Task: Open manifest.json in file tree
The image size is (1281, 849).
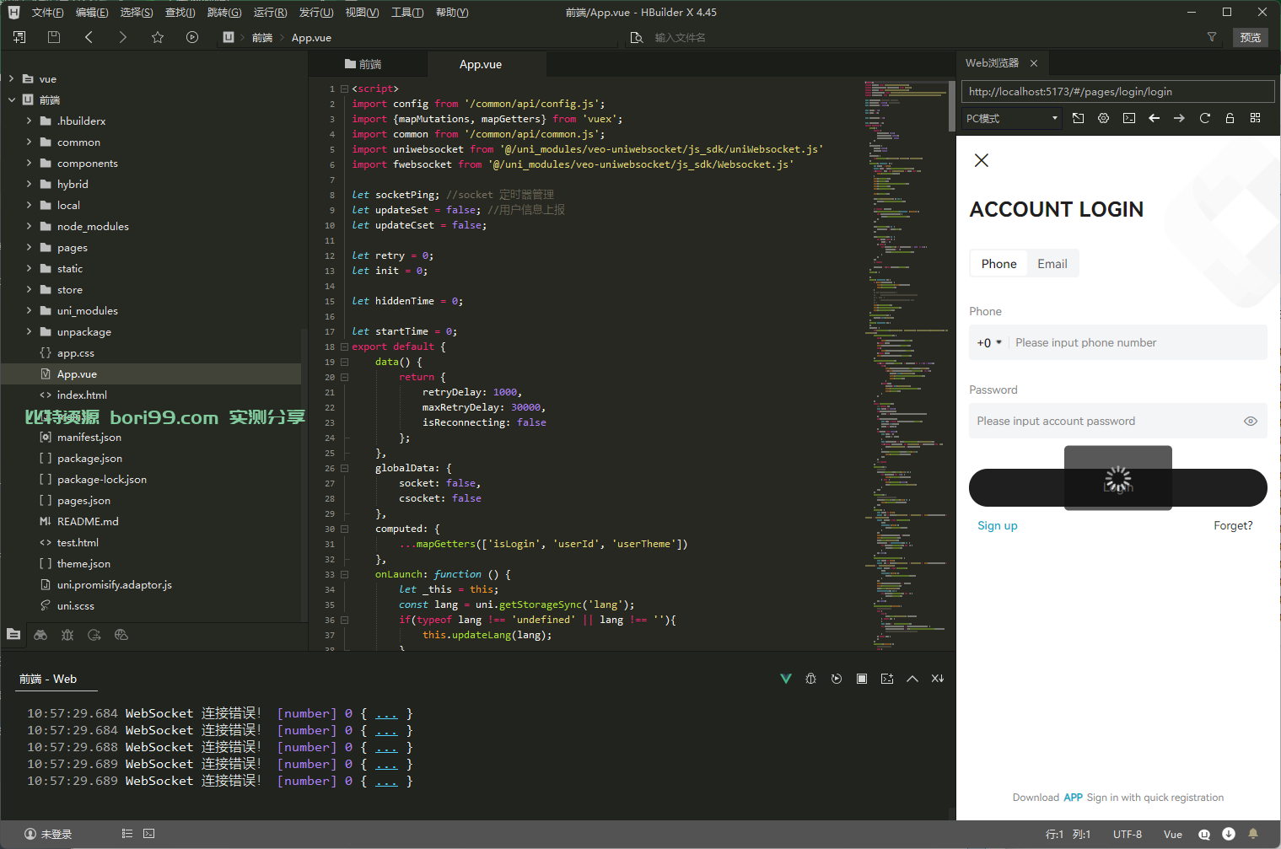Action: pyautogui.click(x=89, y=437)
